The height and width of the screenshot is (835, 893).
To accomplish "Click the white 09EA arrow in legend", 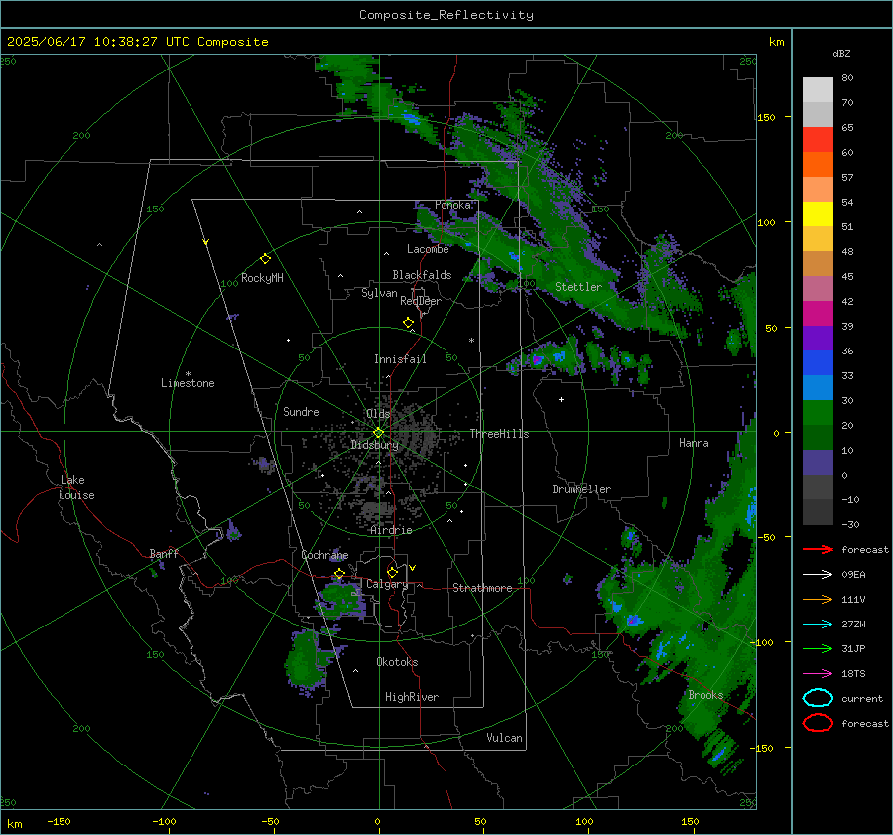I will click(x=818, y=575).
